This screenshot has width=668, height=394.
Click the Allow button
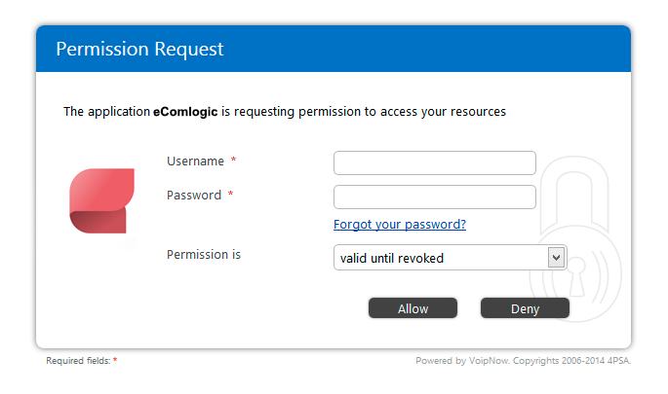413,308
